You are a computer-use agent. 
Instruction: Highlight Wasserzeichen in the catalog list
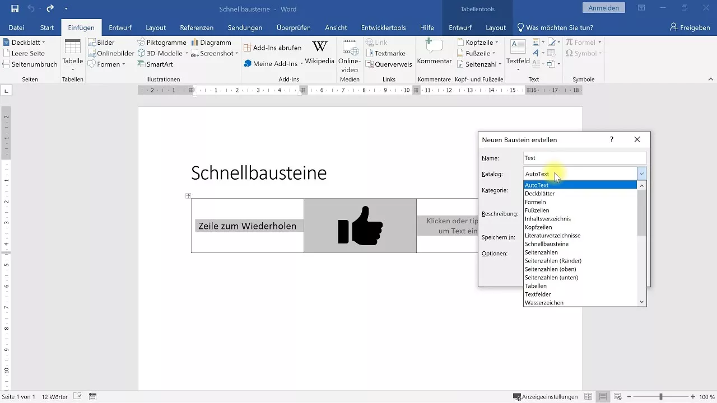click(x=544, y=302)
